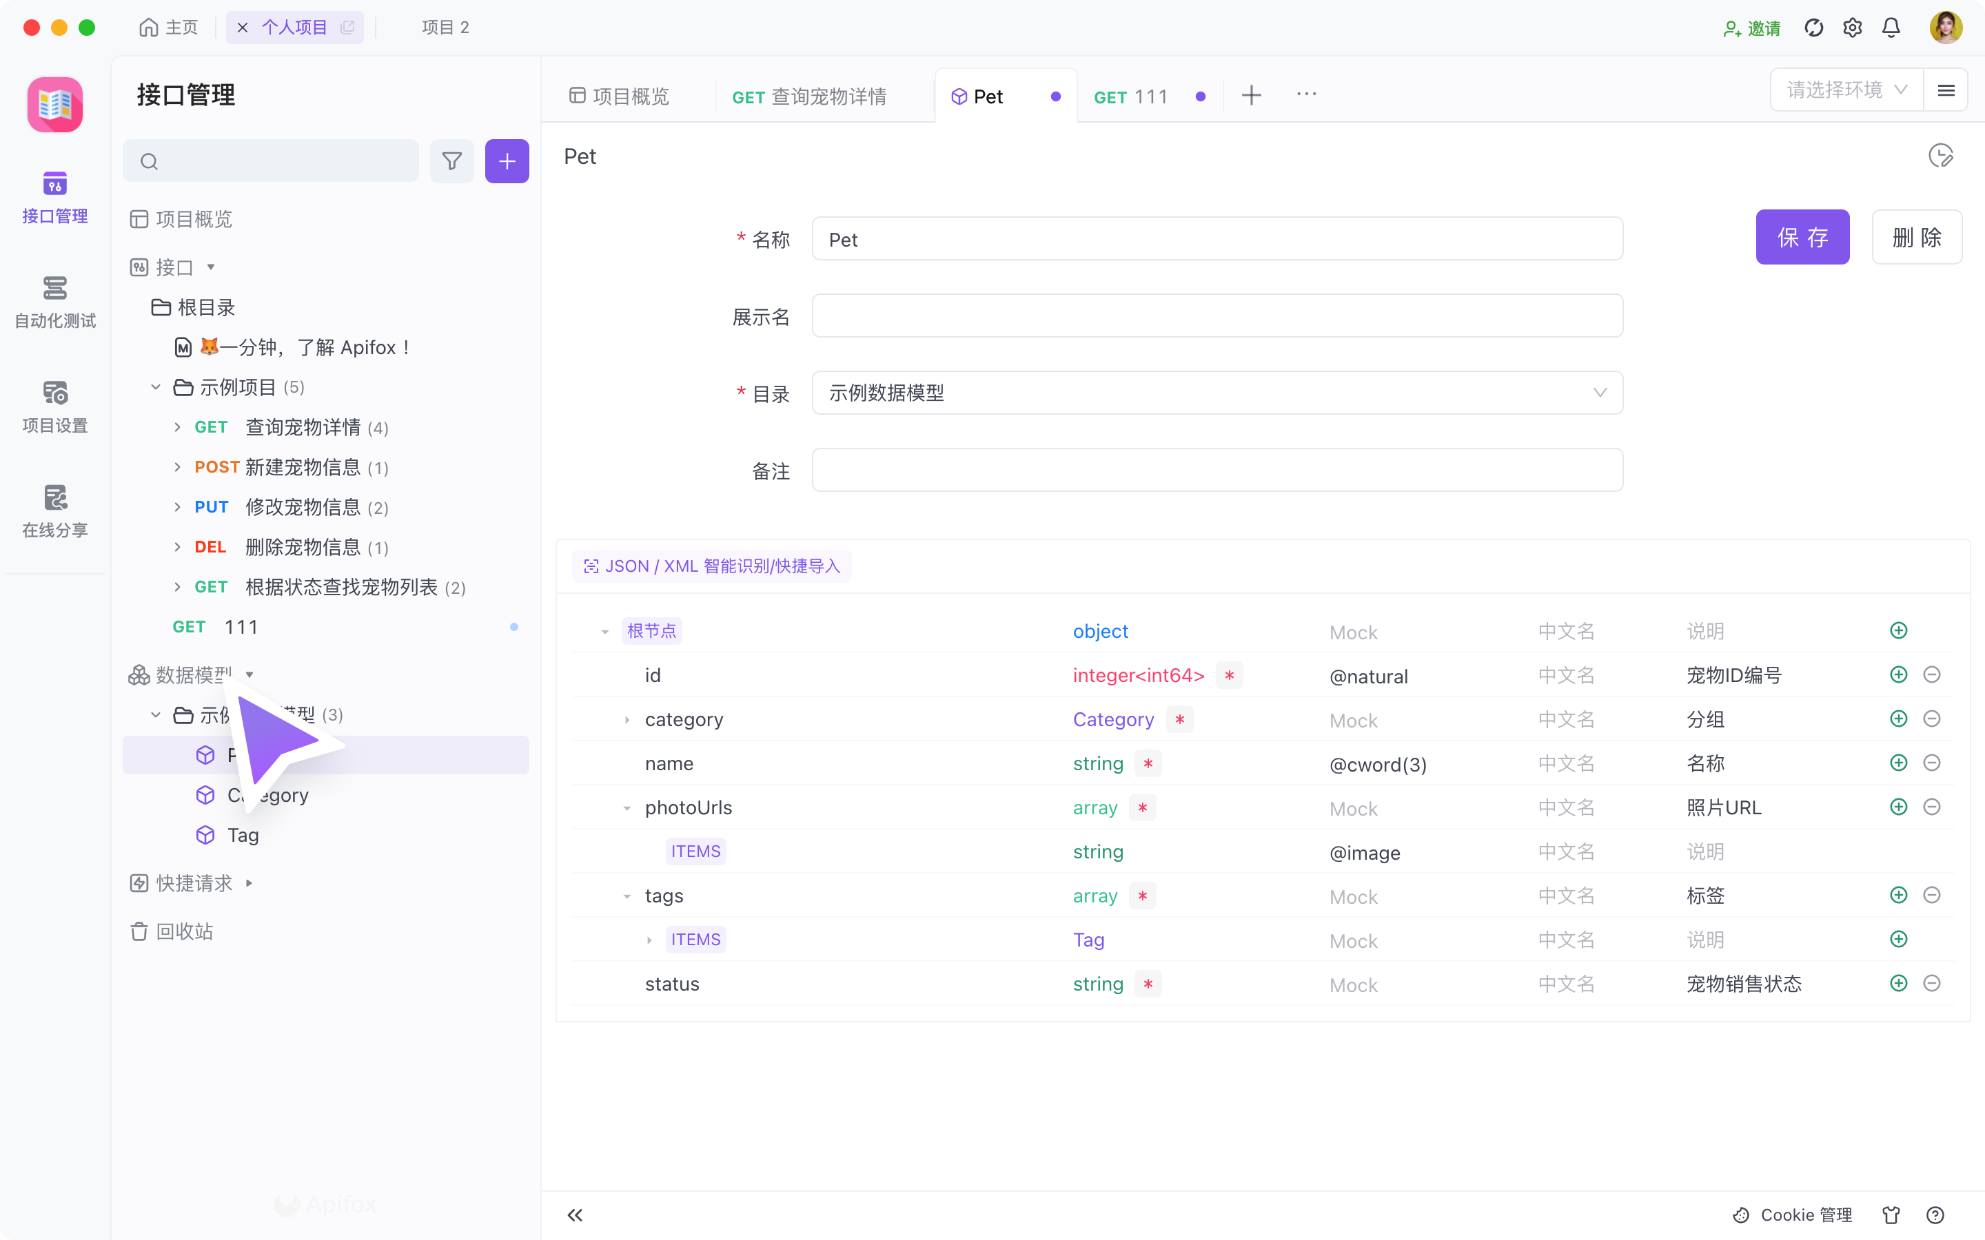Click the filter funnel icon
This screenshot has width=1985, height=1240.
pos(452,161)
